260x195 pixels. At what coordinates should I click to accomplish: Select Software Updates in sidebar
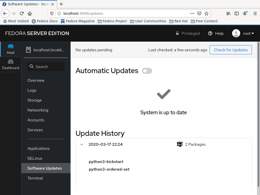tap(46, 168)
